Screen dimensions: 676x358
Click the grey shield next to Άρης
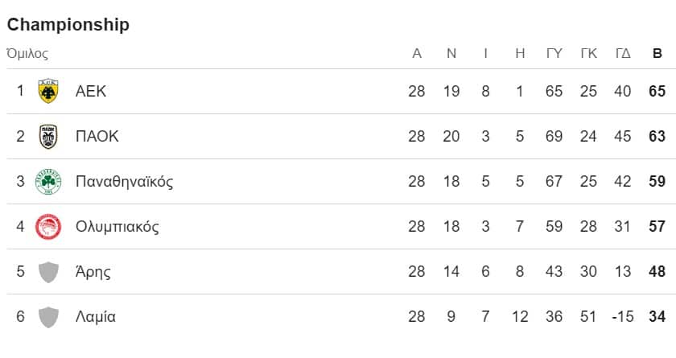point(49,272)
